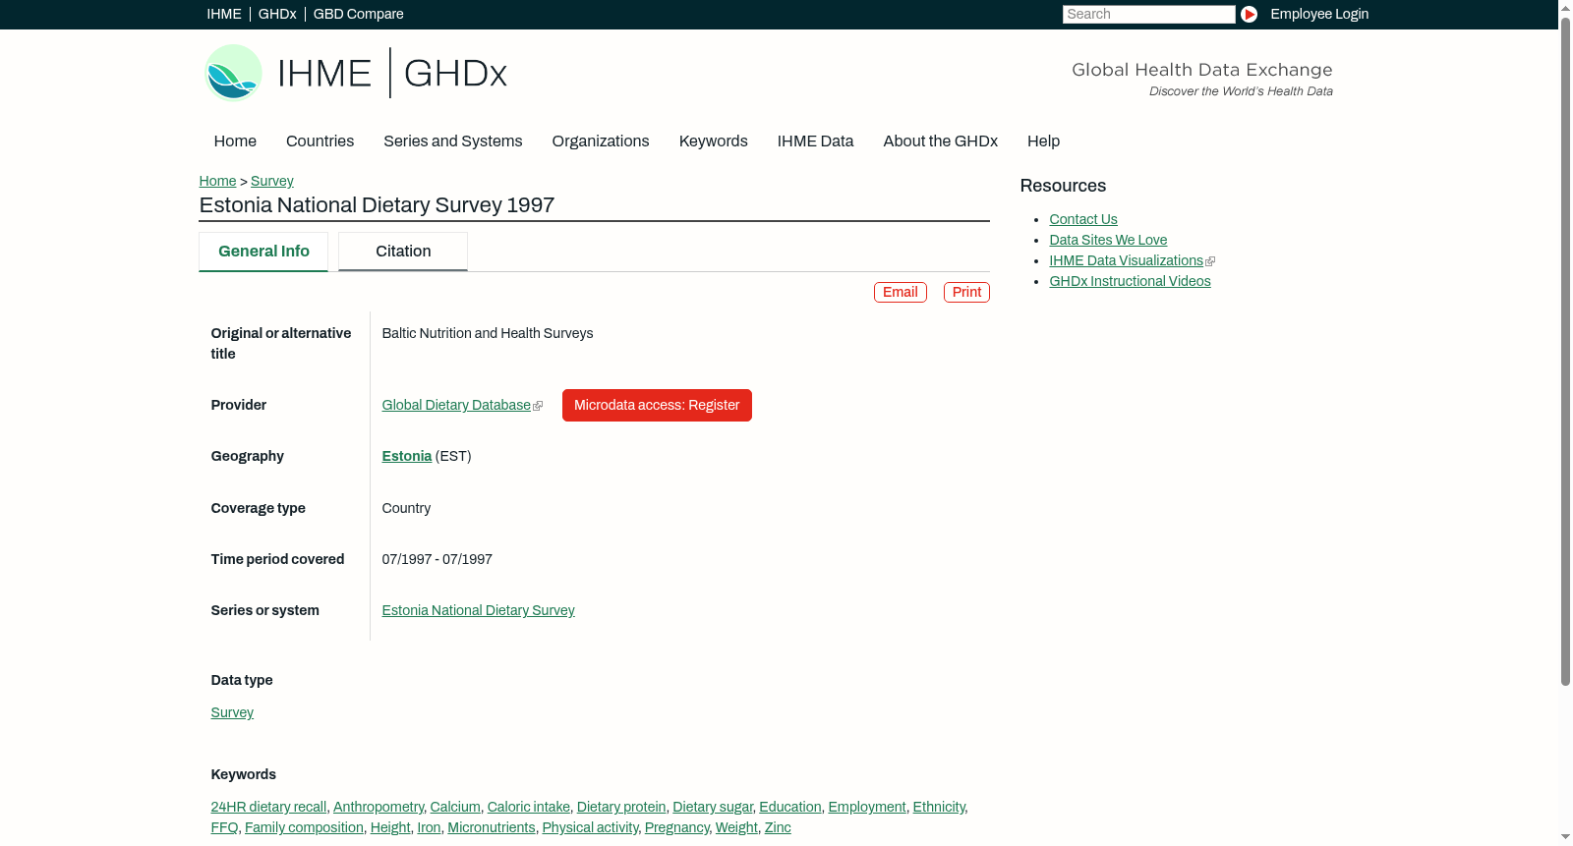Open the Weight keyword
This screenshot has width=1573, height=846.
736,828
